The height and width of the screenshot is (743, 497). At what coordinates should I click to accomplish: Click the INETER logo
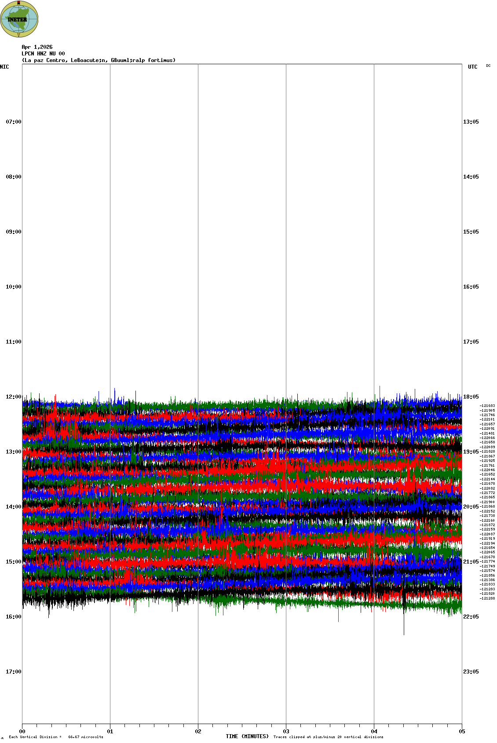point(19,19)
